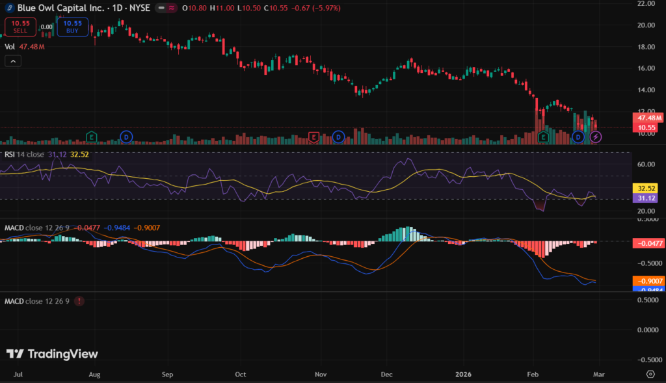Image resolution: width=666 pixels, height=383 pixels.
Task: Open the green earnings marker near August
Action: pos(92,137)
